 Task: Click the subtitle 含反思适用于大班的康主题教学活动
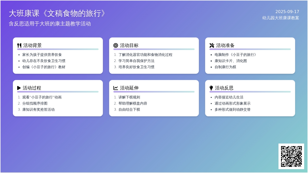click(50, 24)
